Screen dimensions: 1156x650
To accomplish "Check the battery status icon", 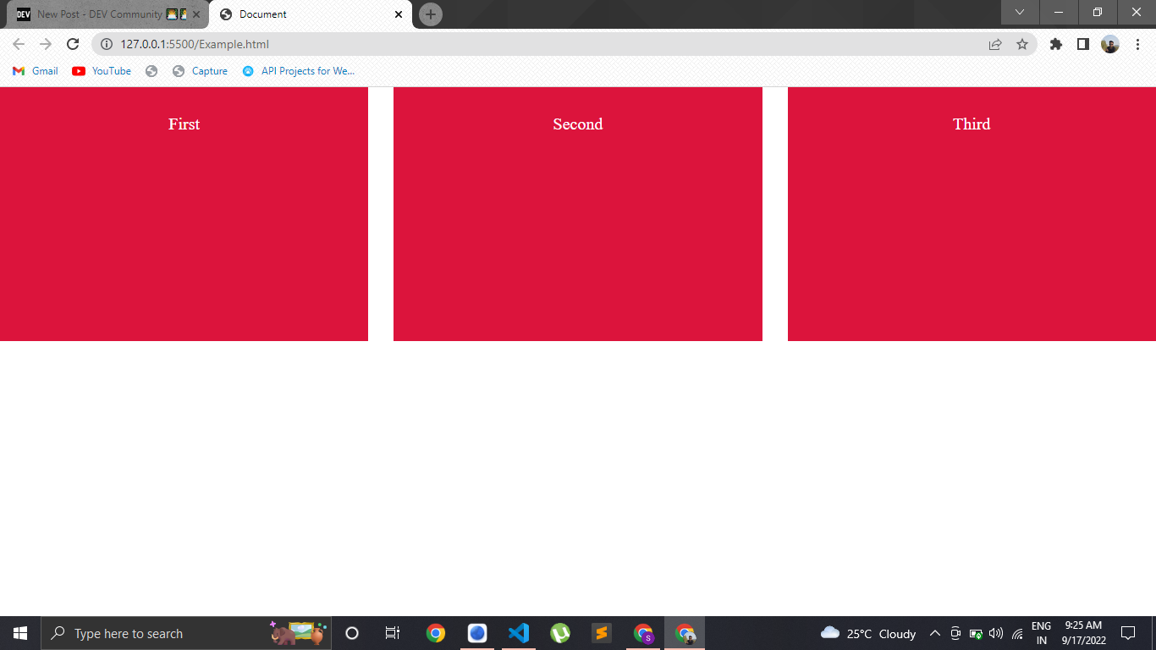I will click(976, 633).
